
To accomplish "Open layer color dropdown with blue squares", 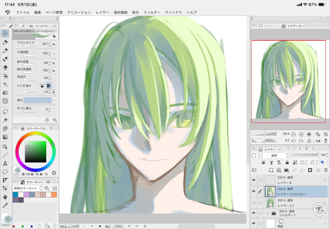I will 324,163.
